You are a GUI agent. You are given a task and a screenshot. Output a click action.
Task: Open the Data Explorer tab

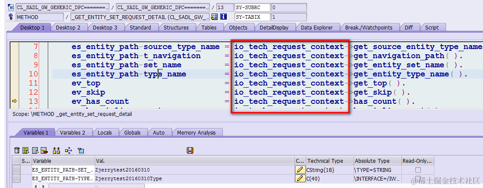[x=317, y=27]
